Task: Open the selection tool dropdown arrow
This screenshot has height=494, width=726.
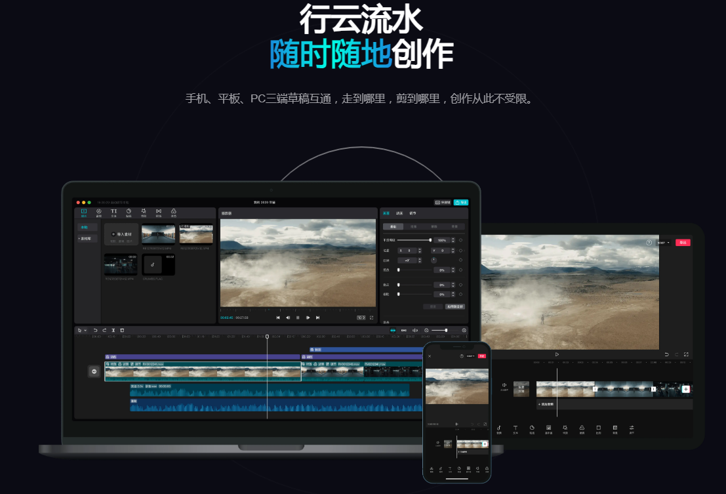Action: click(86, 329)
